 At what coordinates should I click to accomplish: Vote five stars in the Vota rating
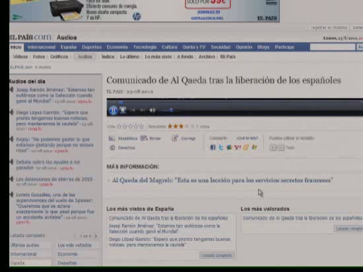point(141,127)
